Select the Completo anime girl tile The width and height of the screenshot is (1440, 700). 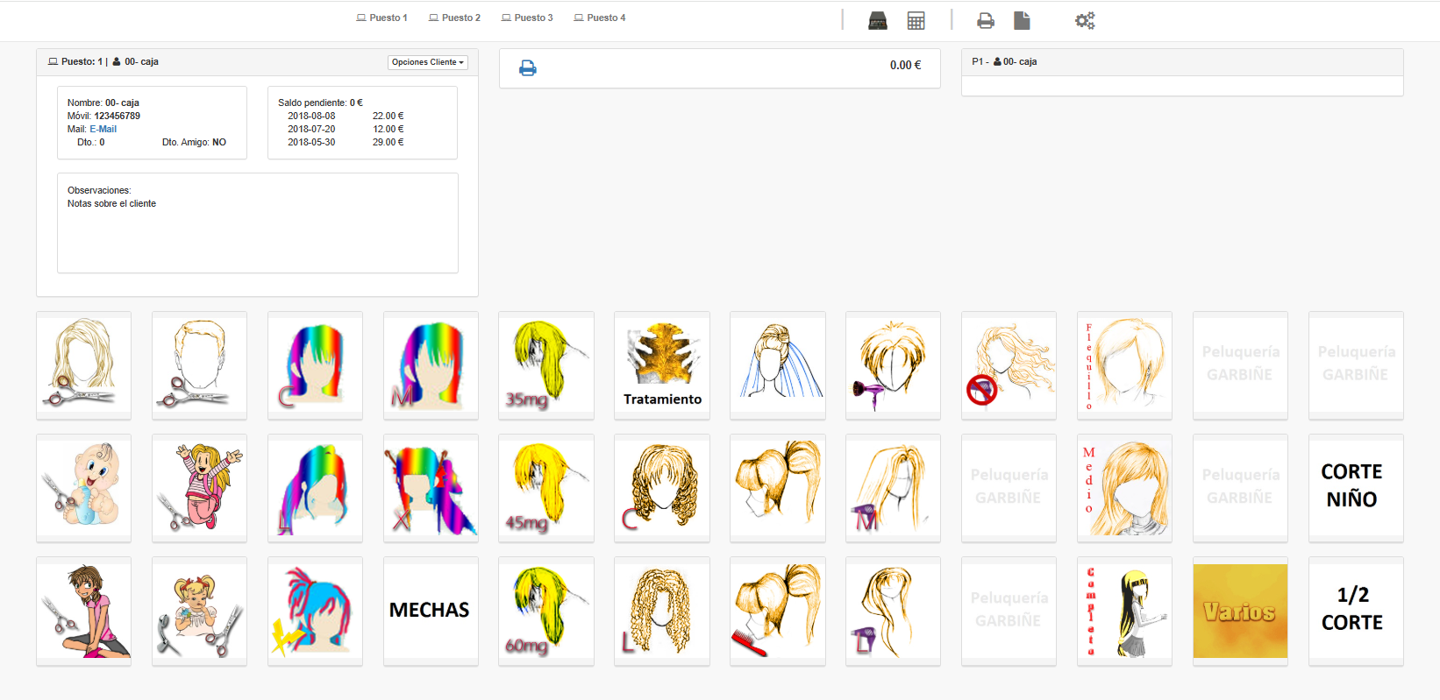coord(1124,611)
